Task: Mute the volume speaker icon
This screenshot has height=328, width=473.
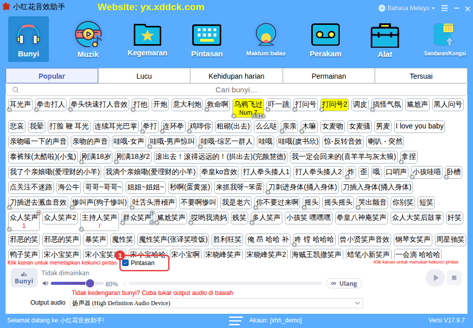Action: pyautogui.click(x=45, y=283)
